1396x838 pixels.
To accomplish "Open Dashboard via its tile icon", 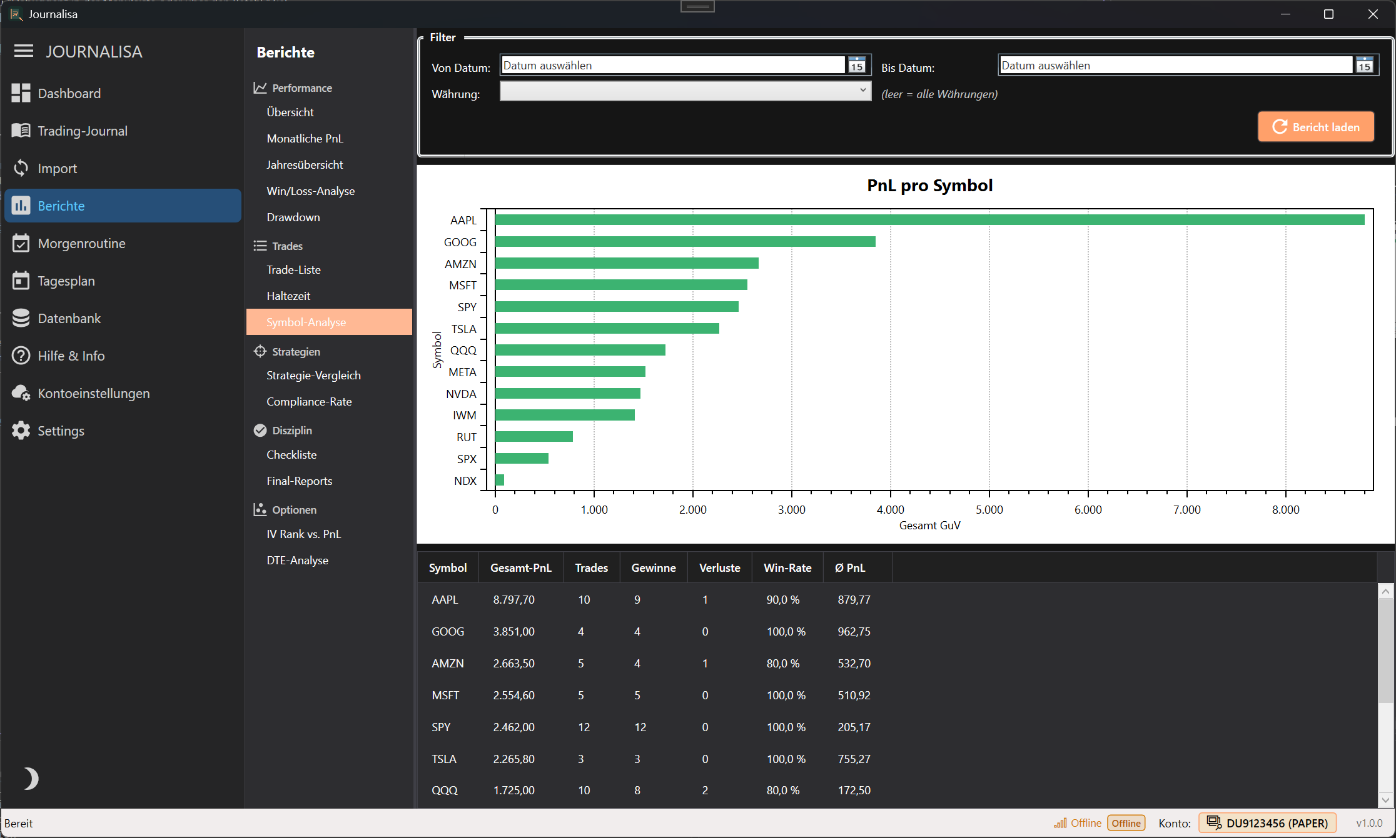I will point(21,93).
